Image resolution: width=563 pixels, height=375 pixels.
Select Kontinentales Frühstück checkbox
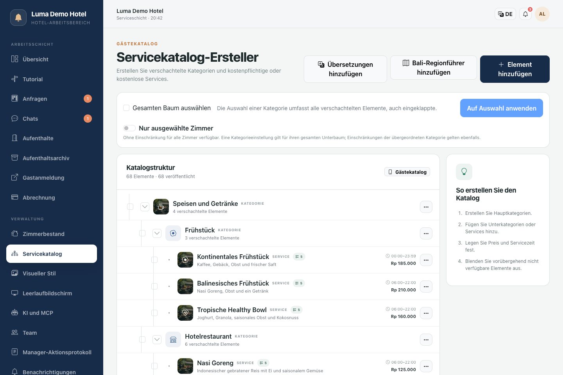coord(154,260)
